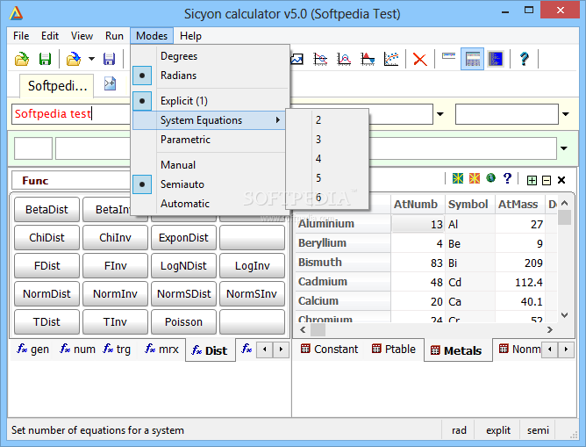This screenshot has width=586, height=447.
Task: Click the yellow open-folder toolbar icon
Action: tap(22, 59)
